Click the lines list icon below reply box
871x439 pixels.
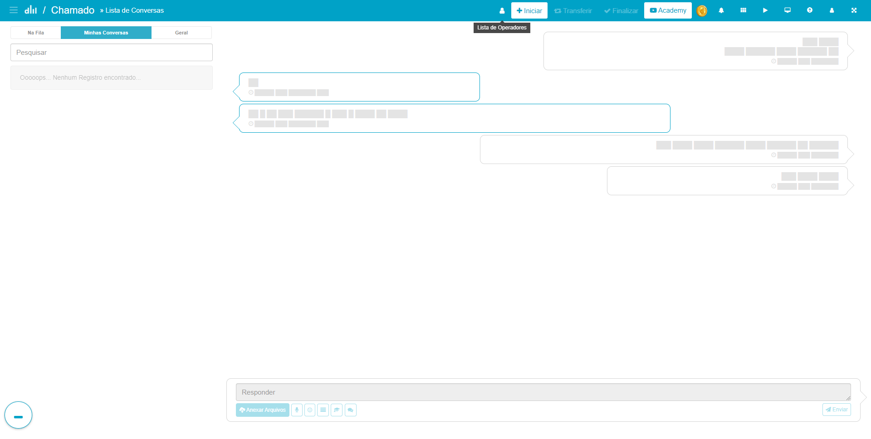pyautogui.click(x=323, y=410)
